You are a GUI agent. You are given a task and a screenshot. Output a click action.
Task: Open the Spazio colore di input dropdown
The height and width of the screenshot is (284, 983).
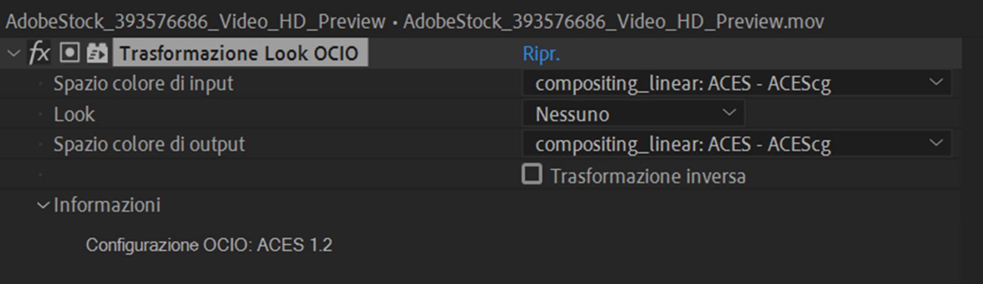point(736,83)
